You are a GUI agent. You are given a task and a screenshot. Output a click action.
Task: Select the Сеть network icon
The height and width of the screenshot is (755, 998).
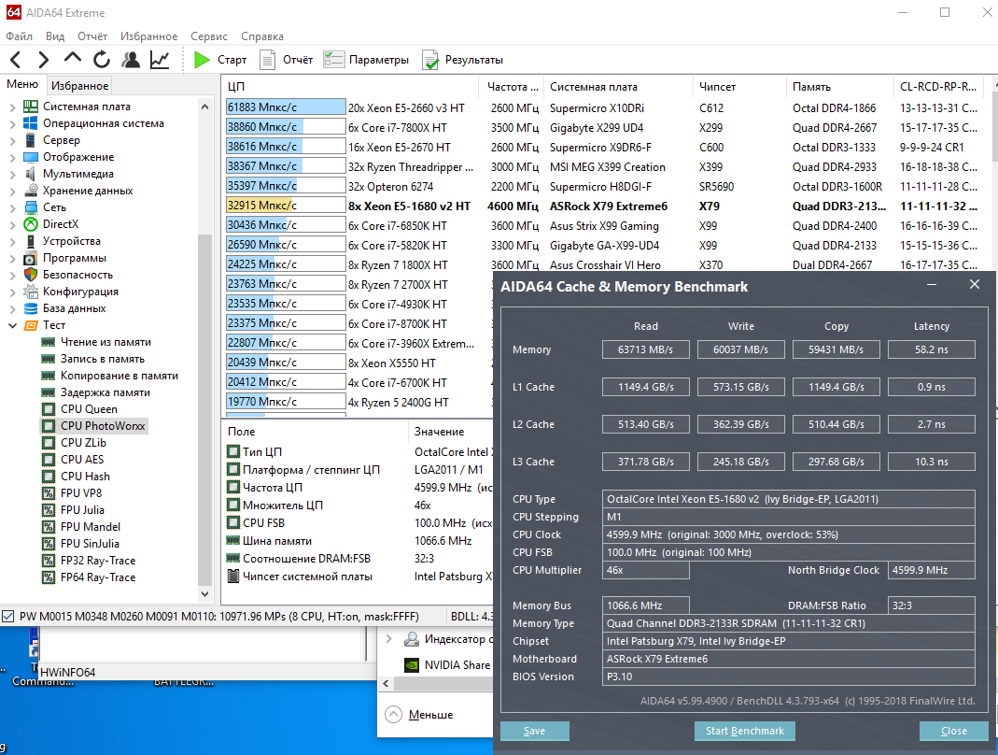point(31,207)
